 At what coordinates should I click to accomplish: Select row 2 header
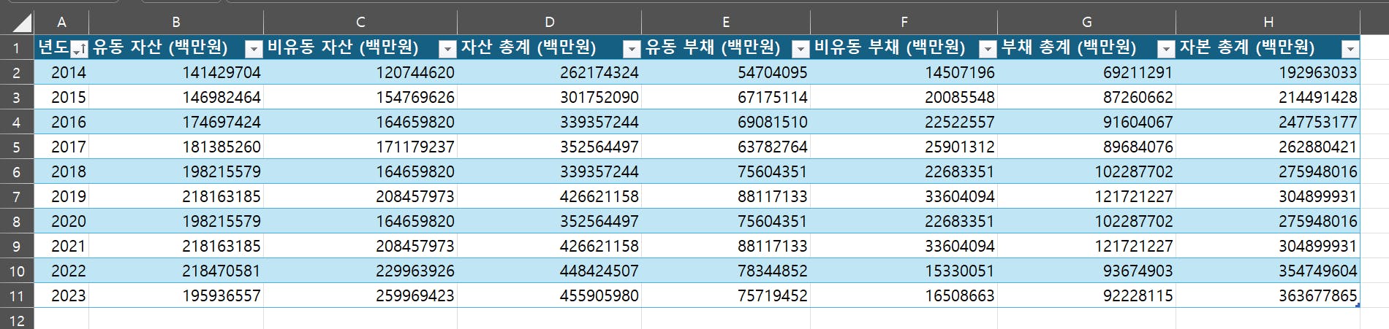tap(17, 72)
